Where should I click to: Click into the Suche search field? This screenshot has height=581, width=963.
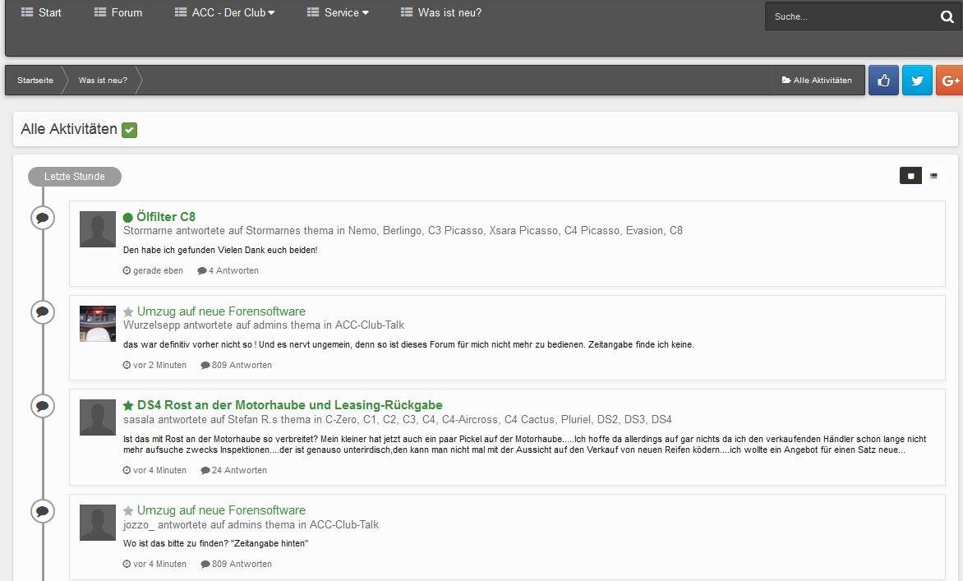coord(850,16)
